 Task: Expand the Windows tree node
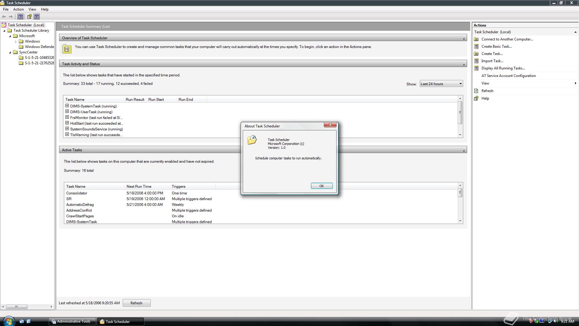[x=16, y=41]
